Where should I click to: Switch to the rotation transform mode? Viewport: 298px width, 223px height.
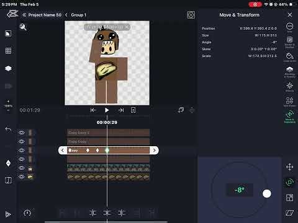coord(289,182)
